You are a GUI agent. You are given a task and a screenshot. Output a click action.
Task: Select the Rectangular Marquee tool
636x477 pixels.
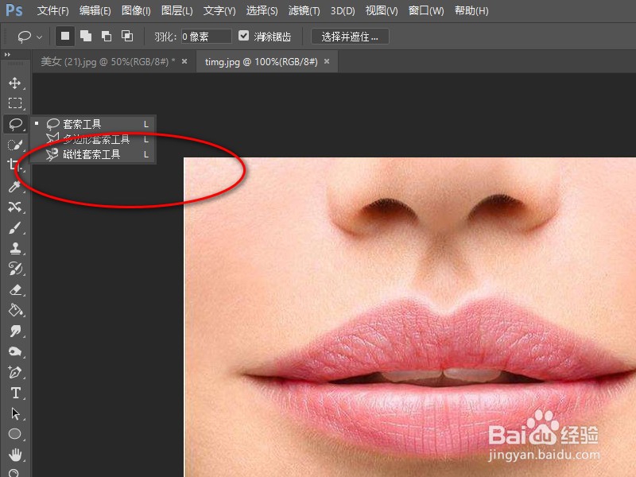coord(15,103)
